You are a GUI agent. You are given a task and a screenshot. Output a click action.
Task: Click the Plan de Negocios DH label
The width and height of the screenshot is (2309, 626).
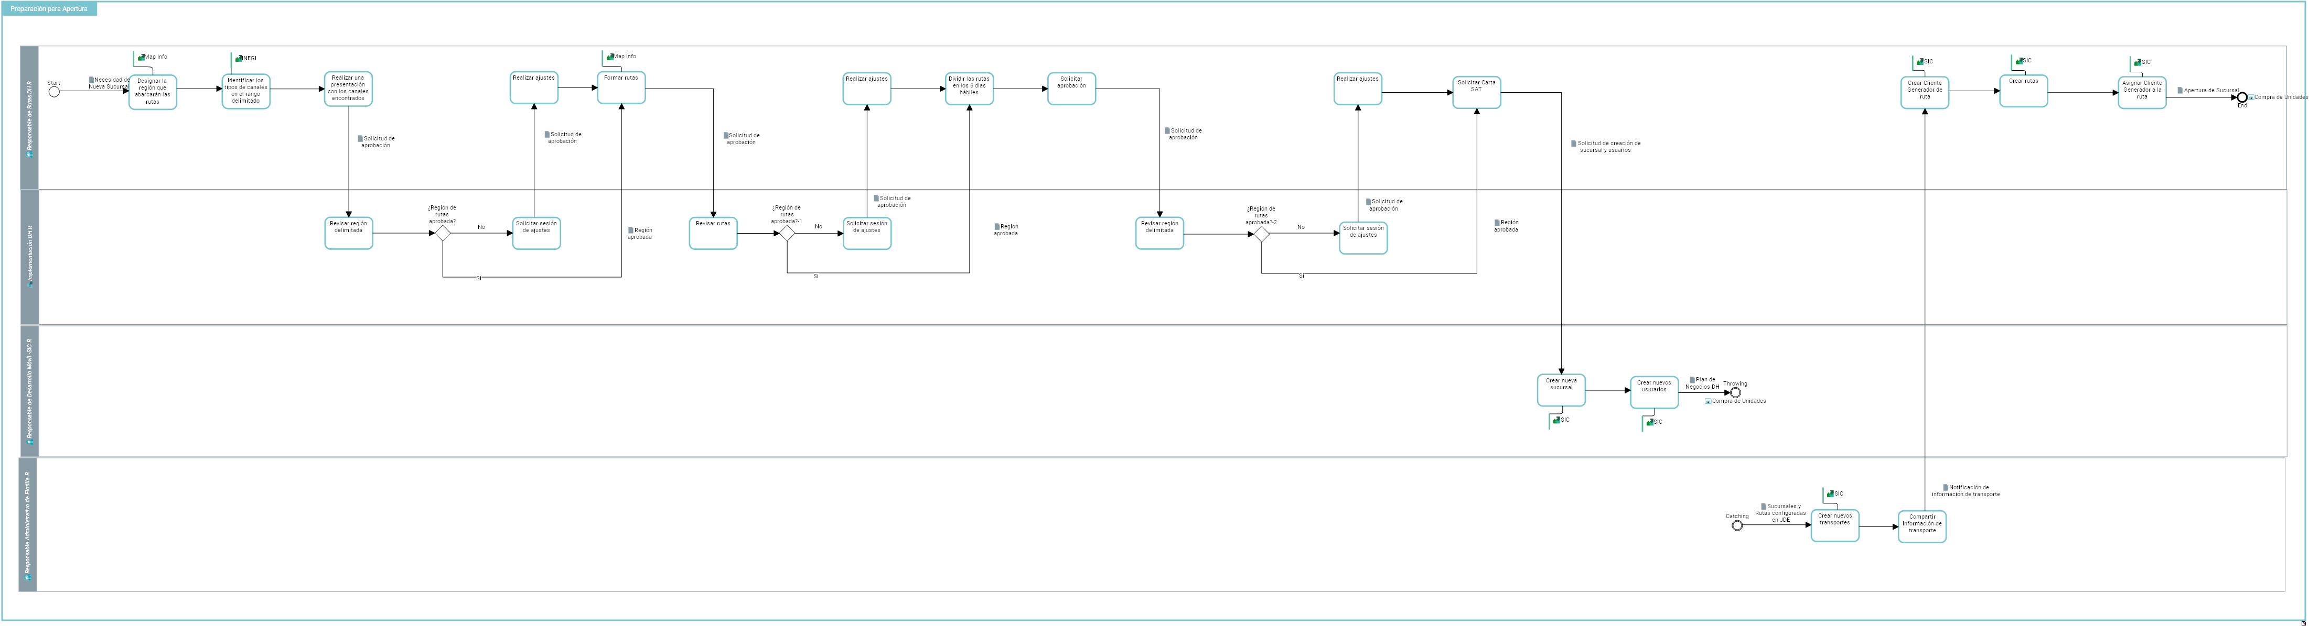pyautogui.click(x=1702, y=383)
